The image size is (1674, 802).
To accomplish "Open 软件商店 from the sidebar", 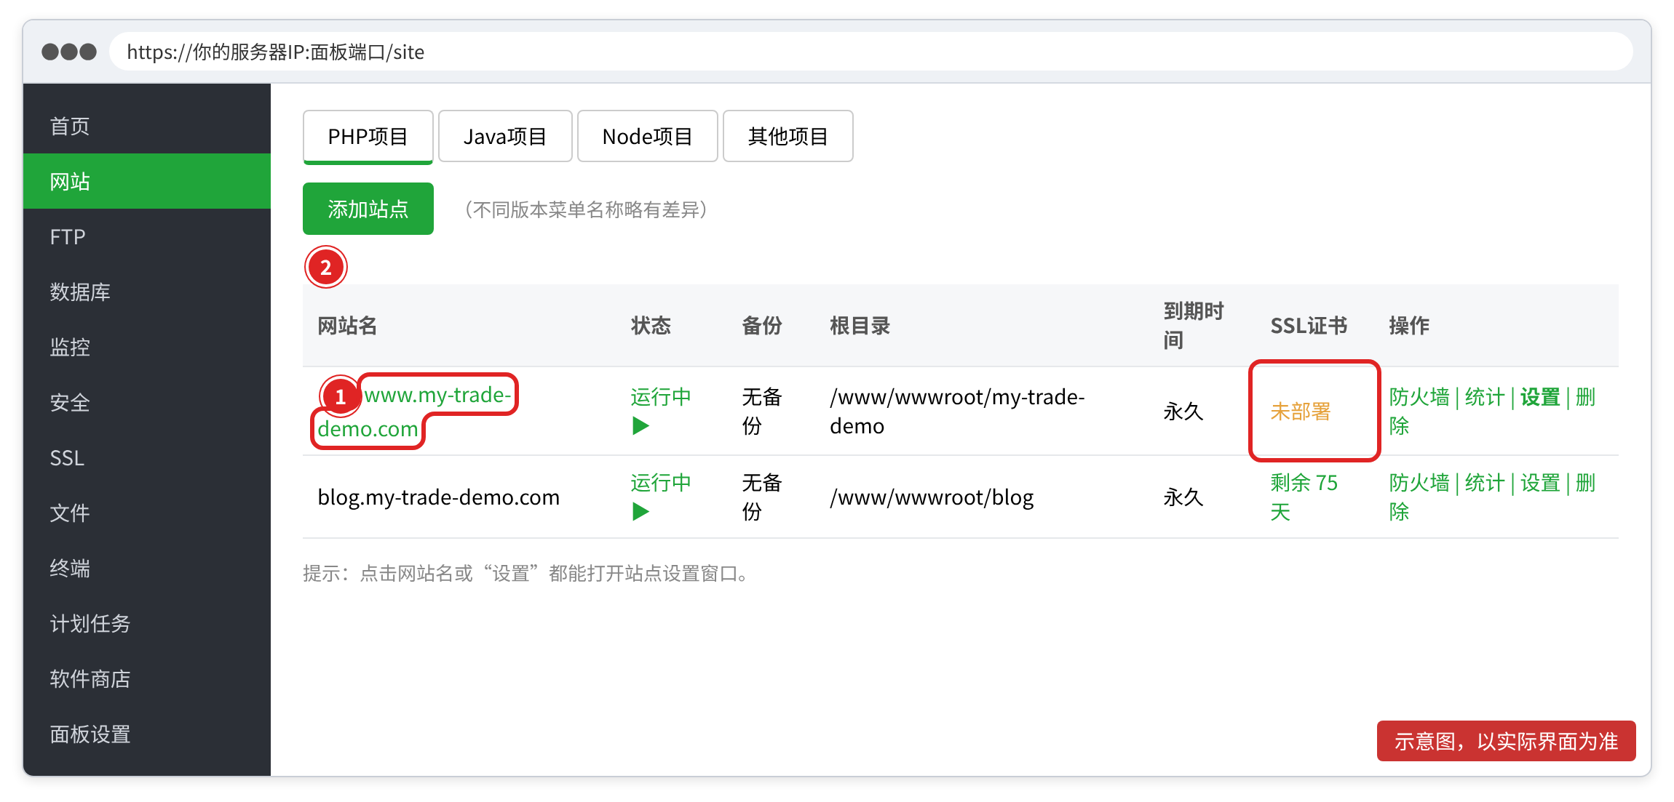I will (146, 678).
